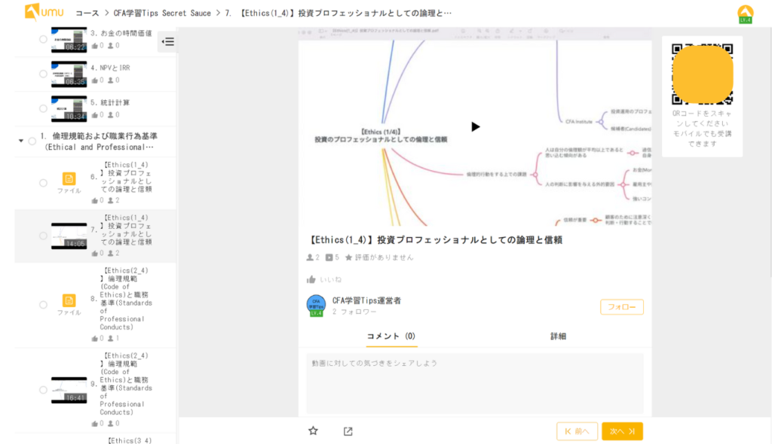Image resolution: width=772 pixels, height=444 pixels.
Task: Click CFA学習Tips Secret Sauce breadcrumb
Action: coord(163,14)
